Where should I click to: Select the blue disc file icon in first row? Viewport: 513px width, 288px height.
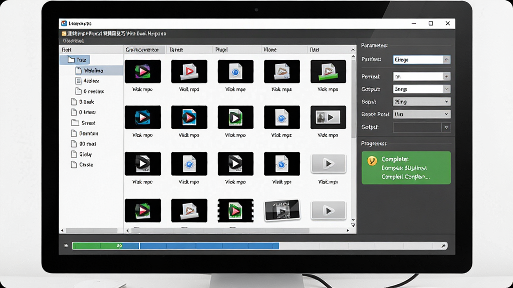(x=235, y=71)
